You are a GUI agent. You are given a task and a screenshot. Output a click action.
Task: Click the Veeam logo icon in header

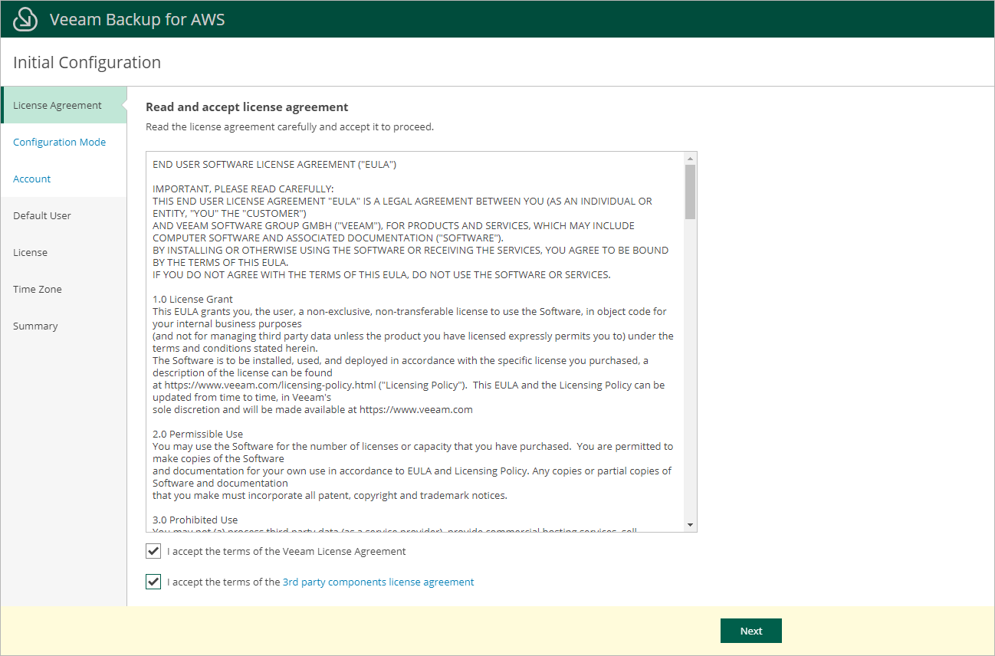pyautogui.click(x=25, y=19)
